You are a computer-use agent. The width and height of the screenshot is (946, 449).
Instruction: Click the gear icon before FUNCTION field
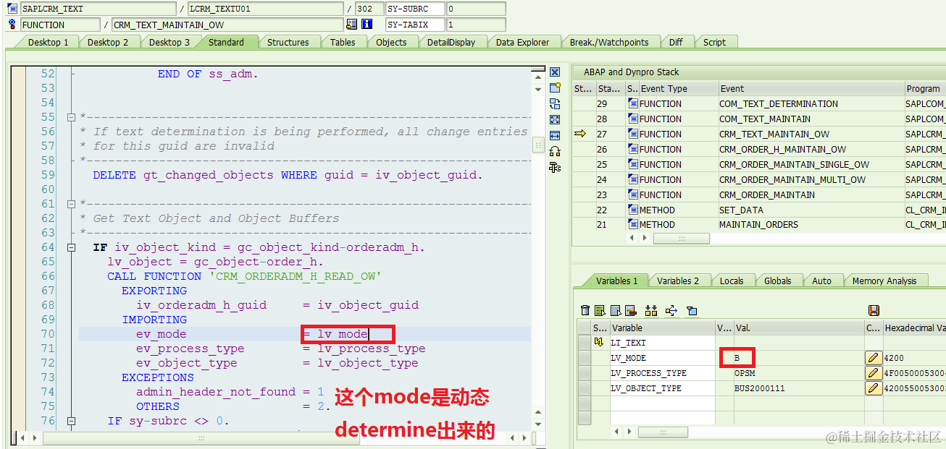[x=12, y=25]
